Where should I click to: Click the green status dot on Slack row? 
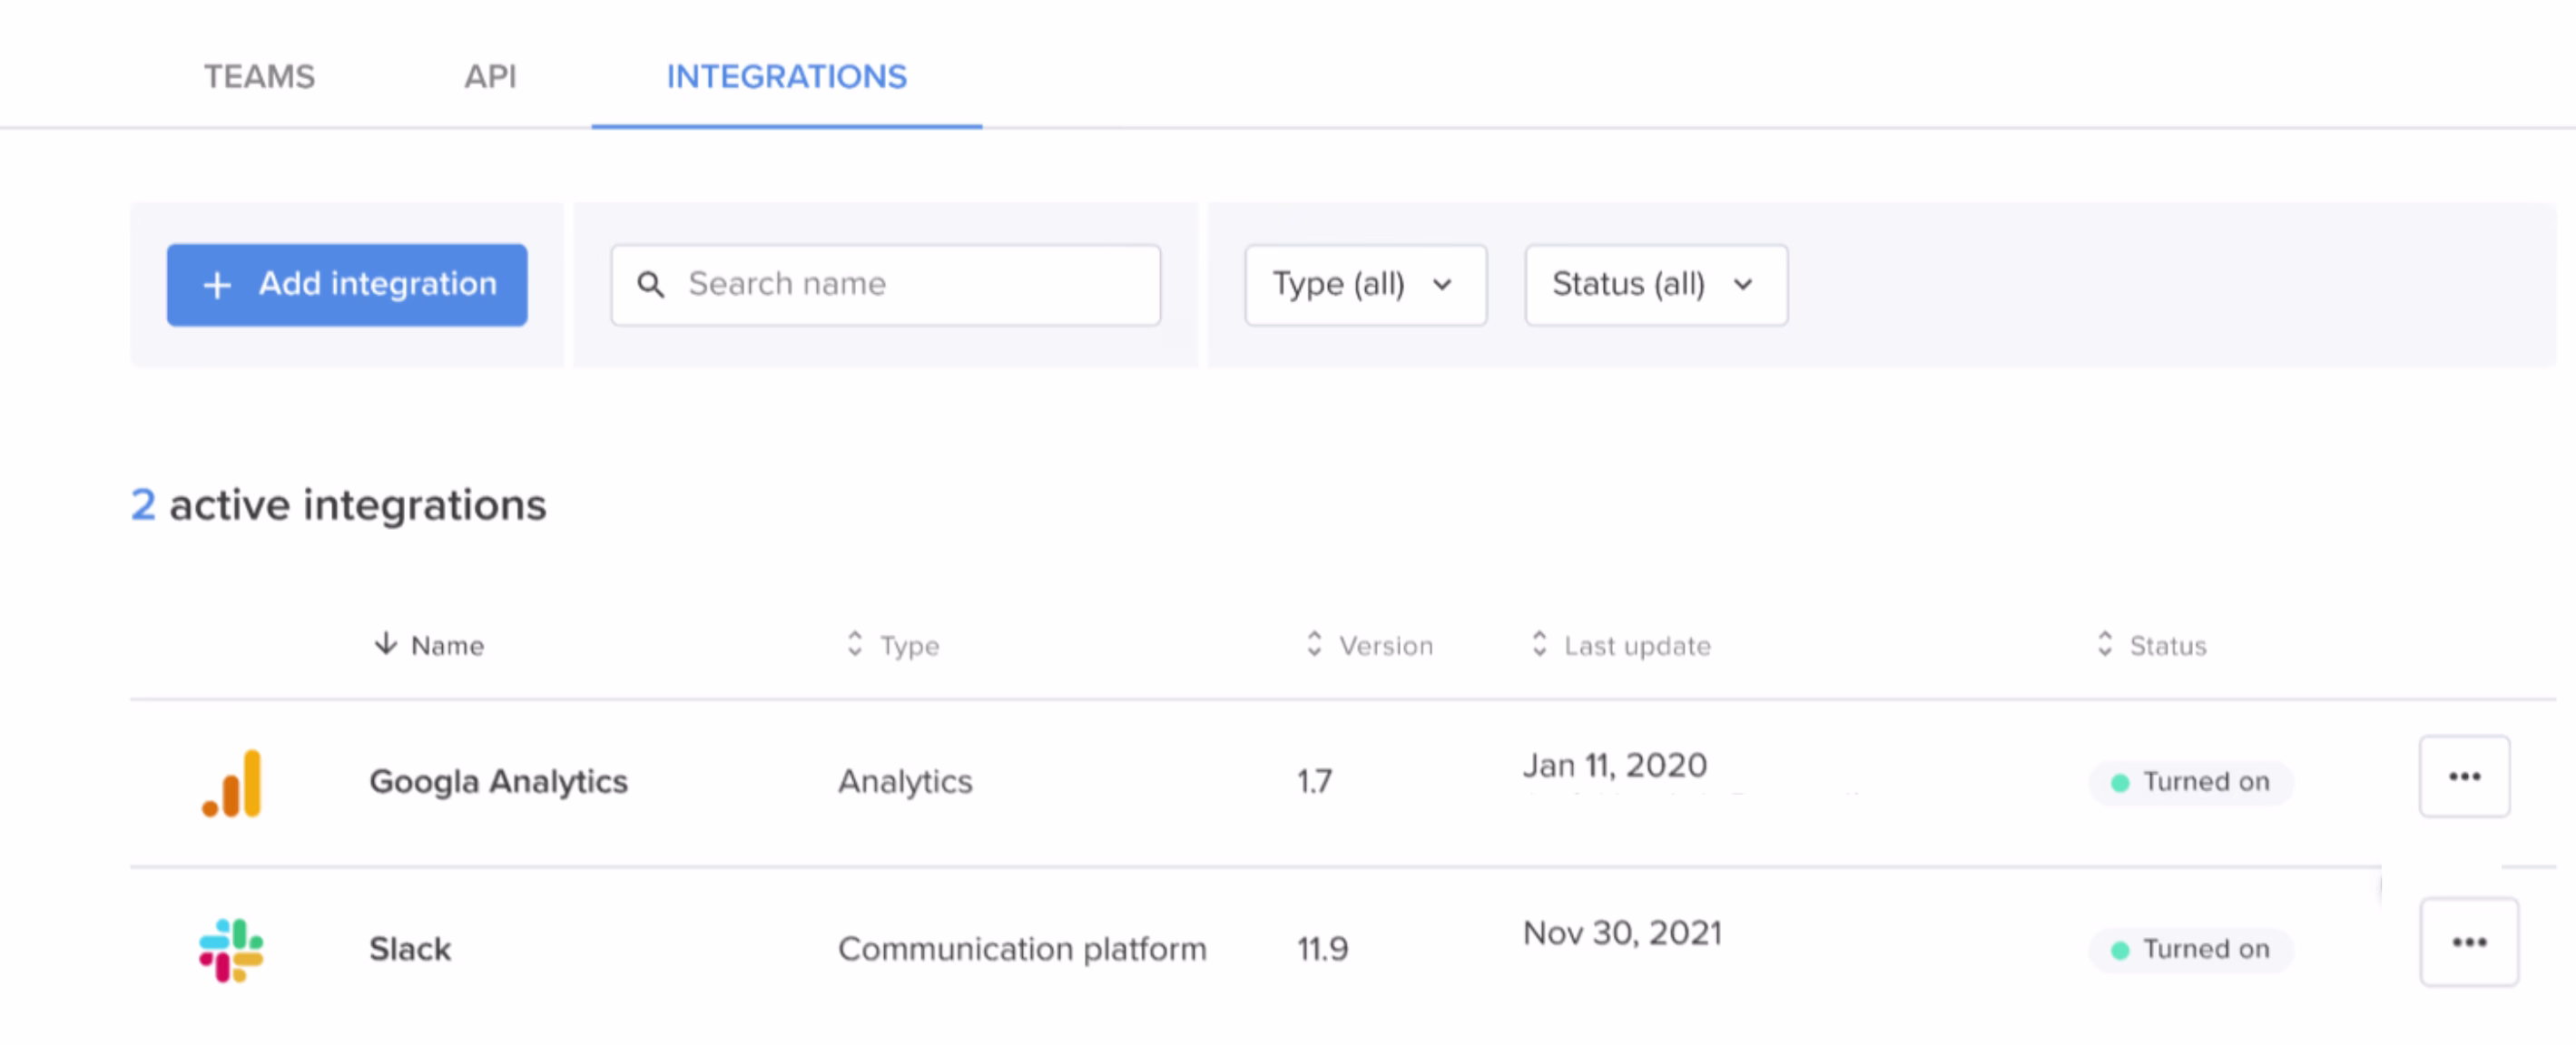pos(2119,949)
